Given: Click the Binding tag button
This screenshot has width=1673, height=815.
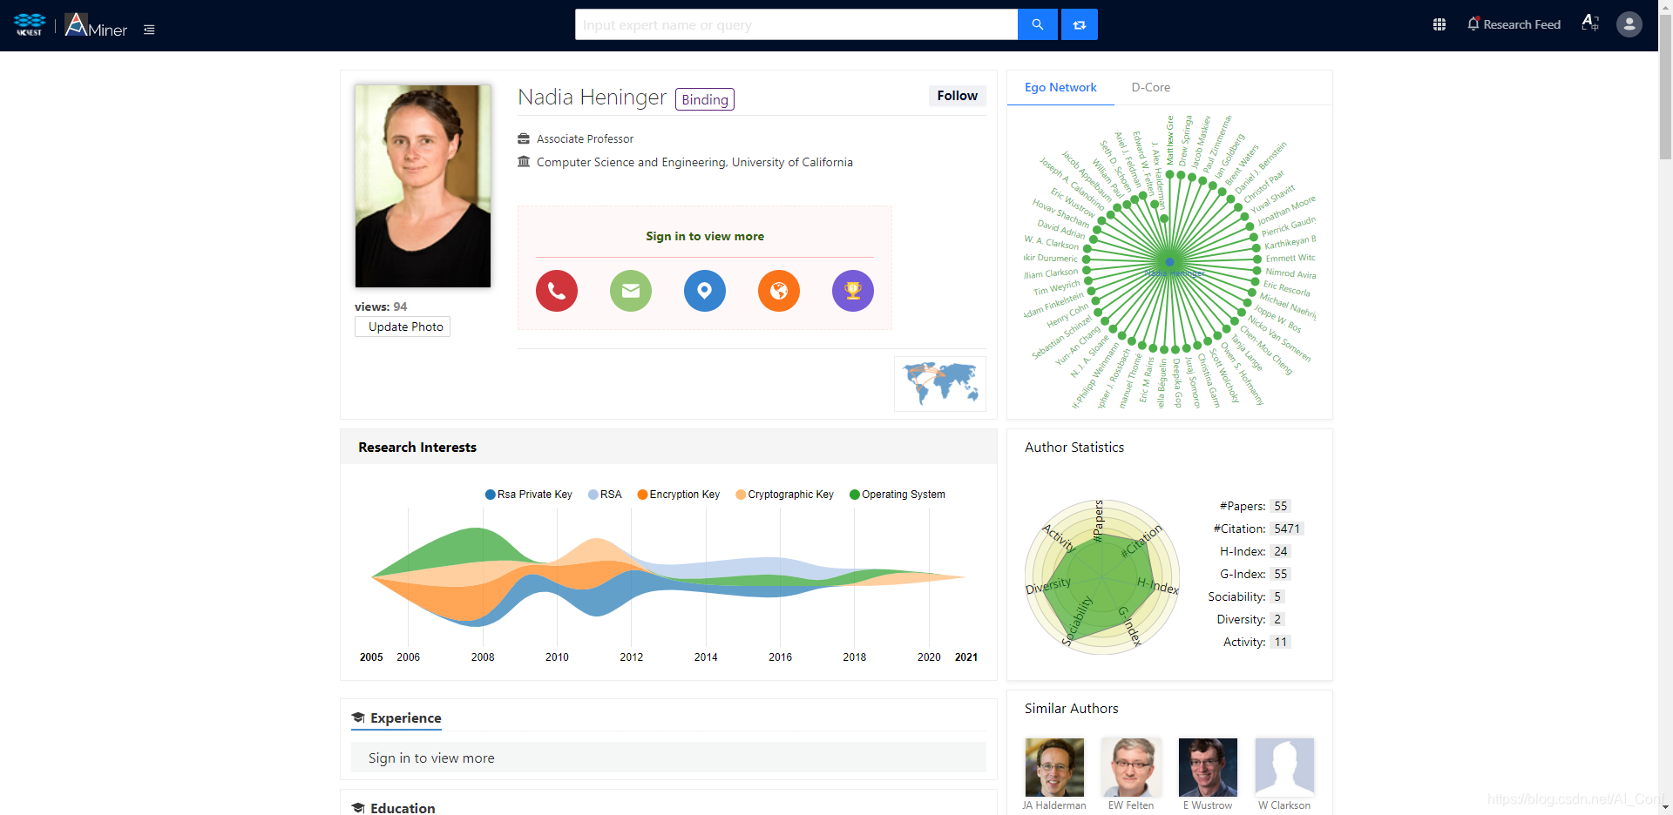Looking at the screenshot, I should 705,99.
